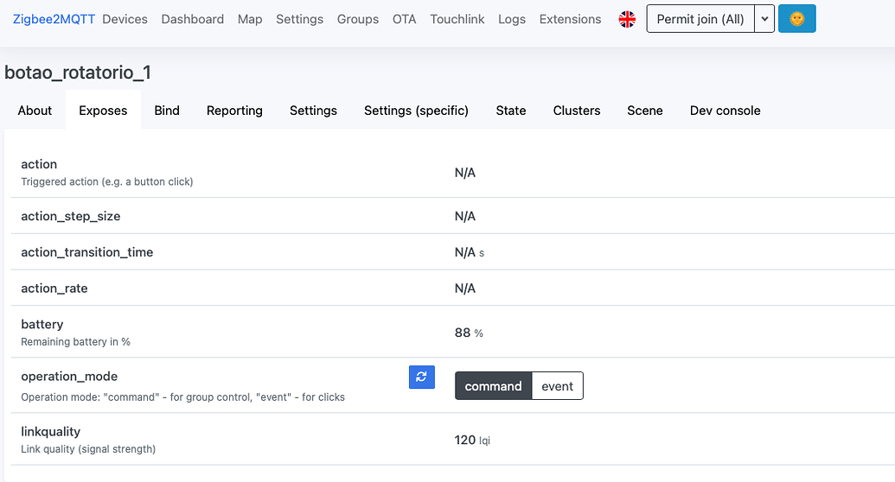895x482 pixels.
Task: Open the Touchlink page
Action: point(457,19)
